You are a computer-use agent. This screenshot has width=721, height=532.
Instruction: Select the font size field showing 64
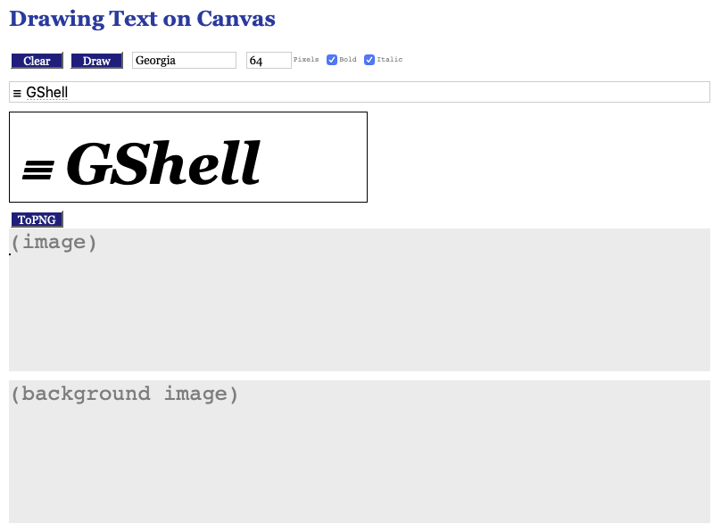click(x=269, y=61)
